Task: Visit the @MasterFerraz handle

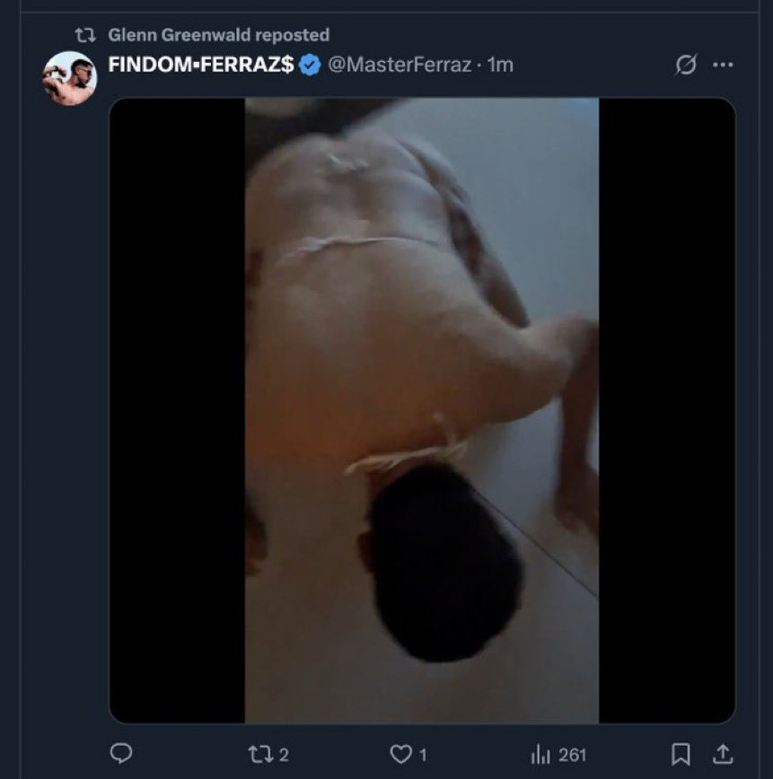Action: click(400, 65)
